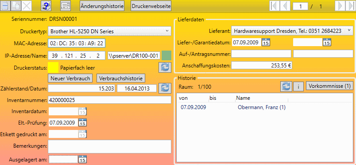This screenshot has width=356, height=165.
Task: Go to the next record
Action: 340,6
